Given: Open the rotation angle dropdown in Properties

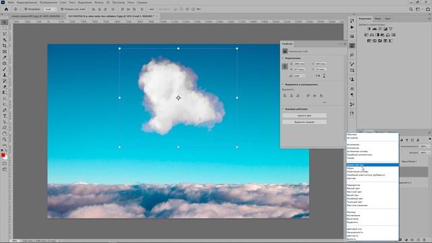Looking at the screenshot, I should 304,76.
